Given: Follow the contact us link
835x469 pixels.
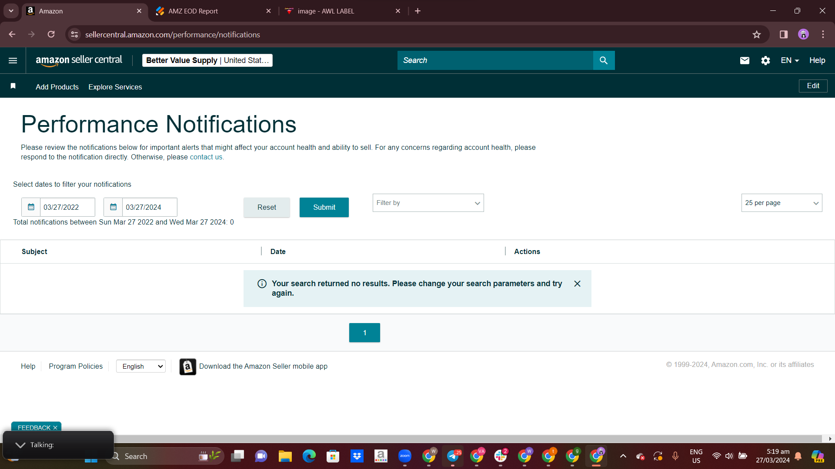Looking at the screenshot, I should (x=206, y=157).
